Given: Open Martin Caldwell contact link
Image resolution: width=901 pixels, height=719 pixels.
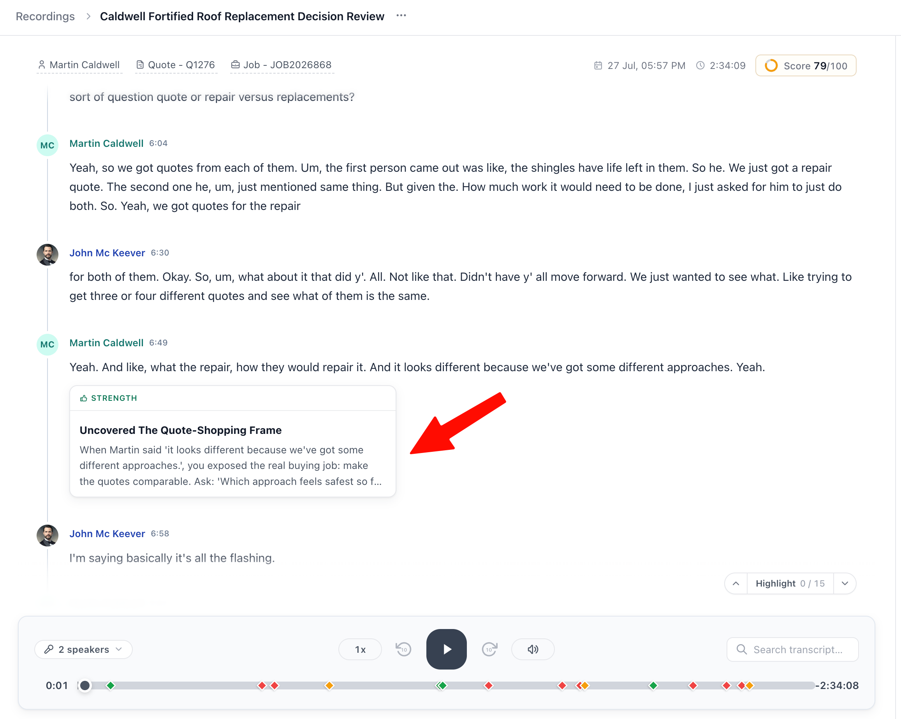Looking at the screenshot, I should (79, 65).
